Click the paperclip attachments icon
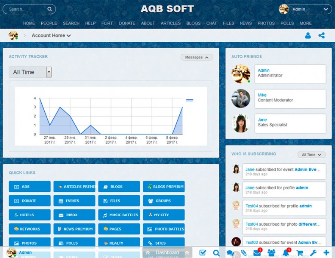The image size is (335, 258). pos(243,253)
